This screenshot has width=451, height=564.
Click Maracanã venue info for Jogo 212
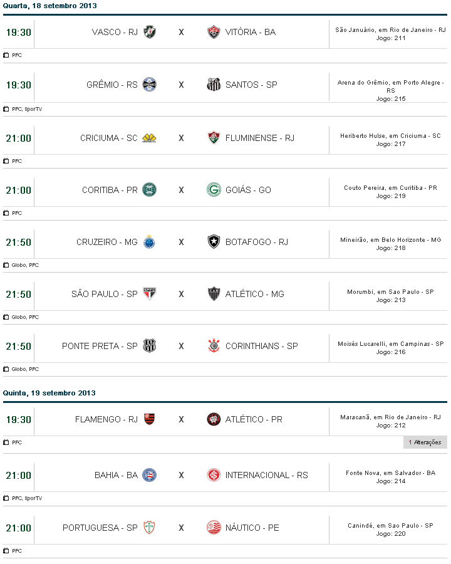coord(390,417)
